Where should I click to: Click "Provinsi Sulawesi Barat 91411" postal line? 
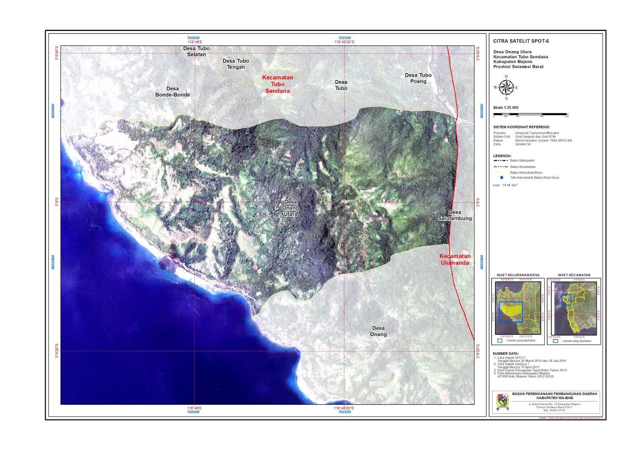[x=554, y=407]
